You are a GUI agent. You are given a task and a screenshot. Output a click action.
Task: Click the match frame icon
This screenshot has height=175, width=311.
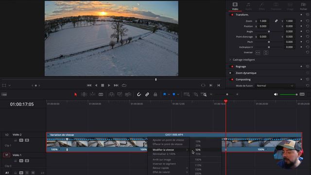click(203, 86)
